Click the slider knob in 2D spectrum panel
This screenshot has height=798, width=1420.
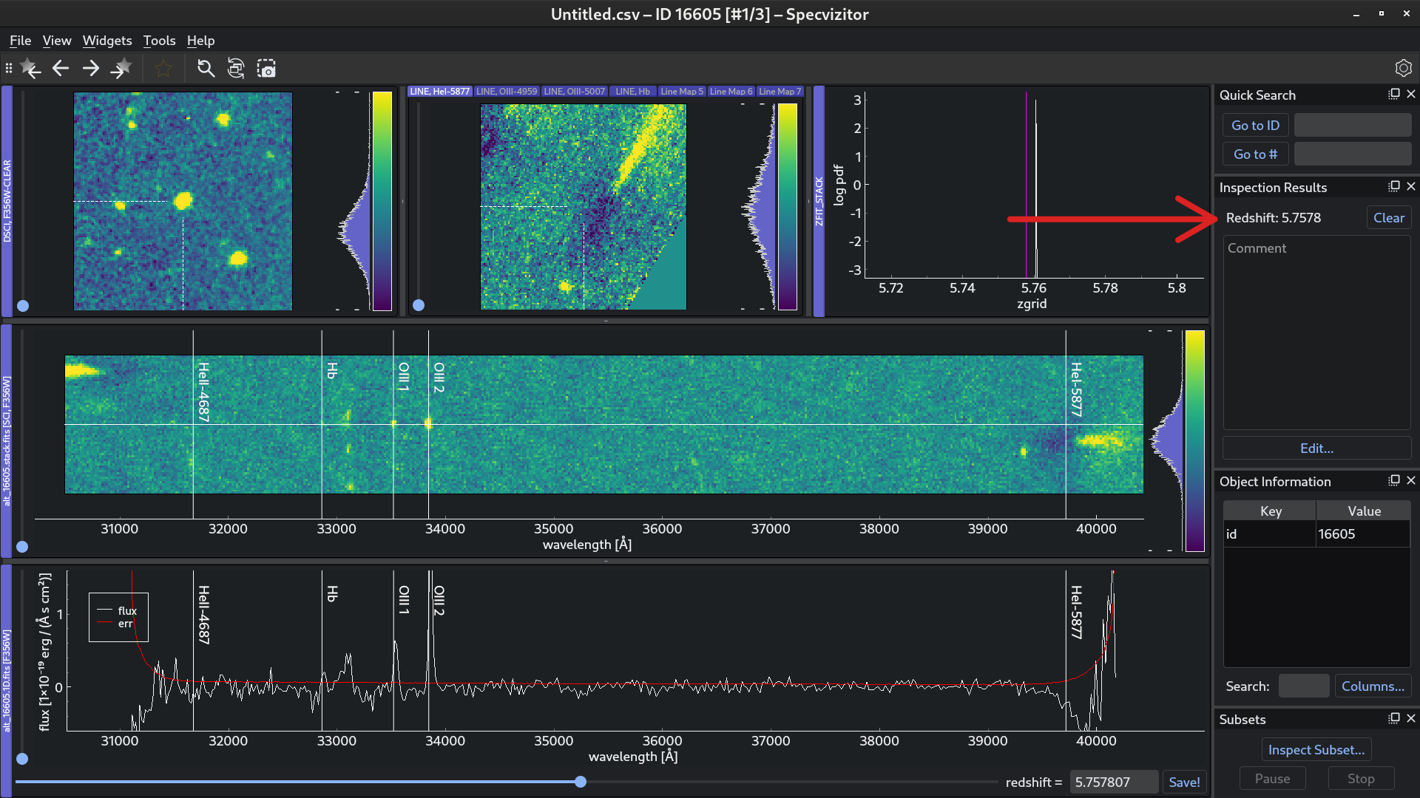click(22, 547)
